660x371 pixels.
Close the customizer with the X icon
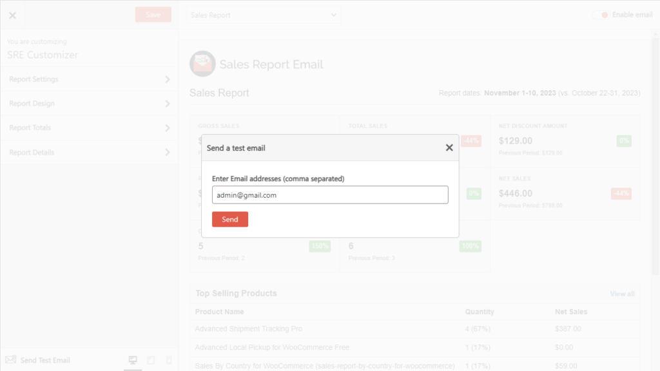(x=12, y=15)
